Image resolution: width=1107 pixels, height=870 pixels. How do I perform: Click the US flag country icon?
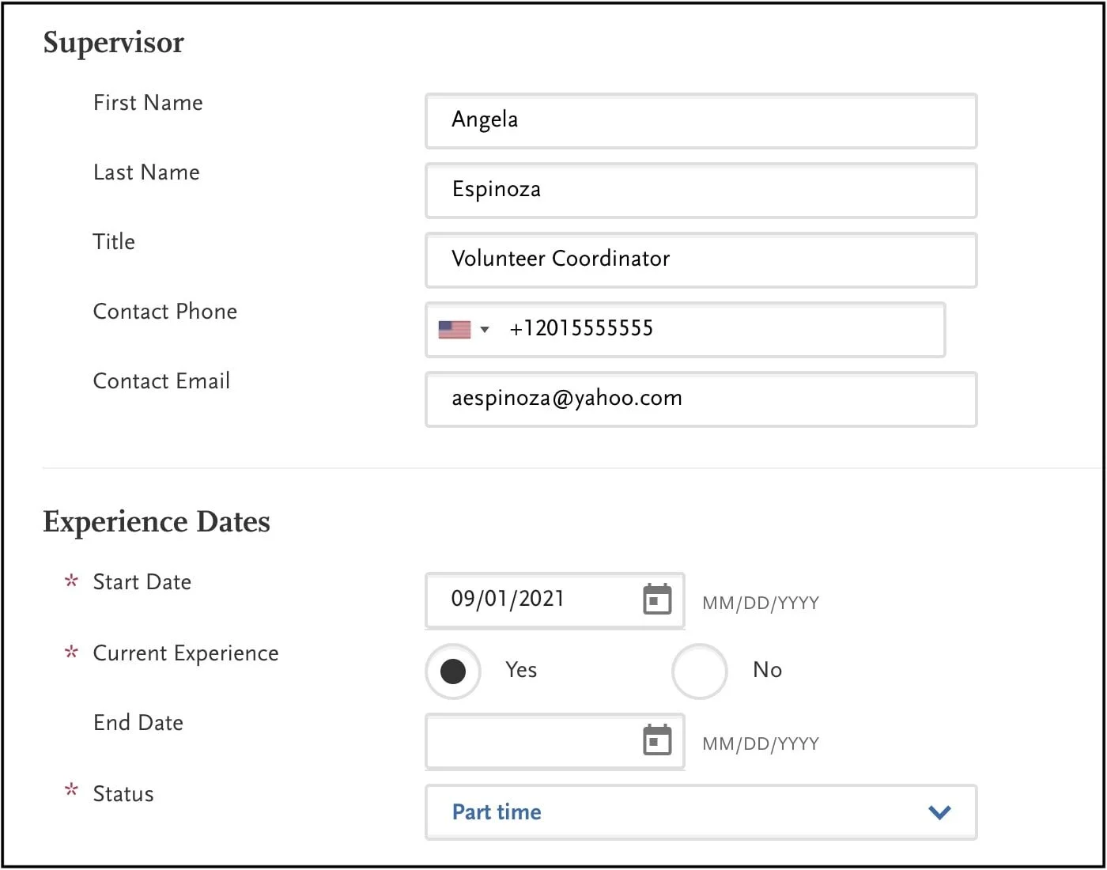pos(455,329)
